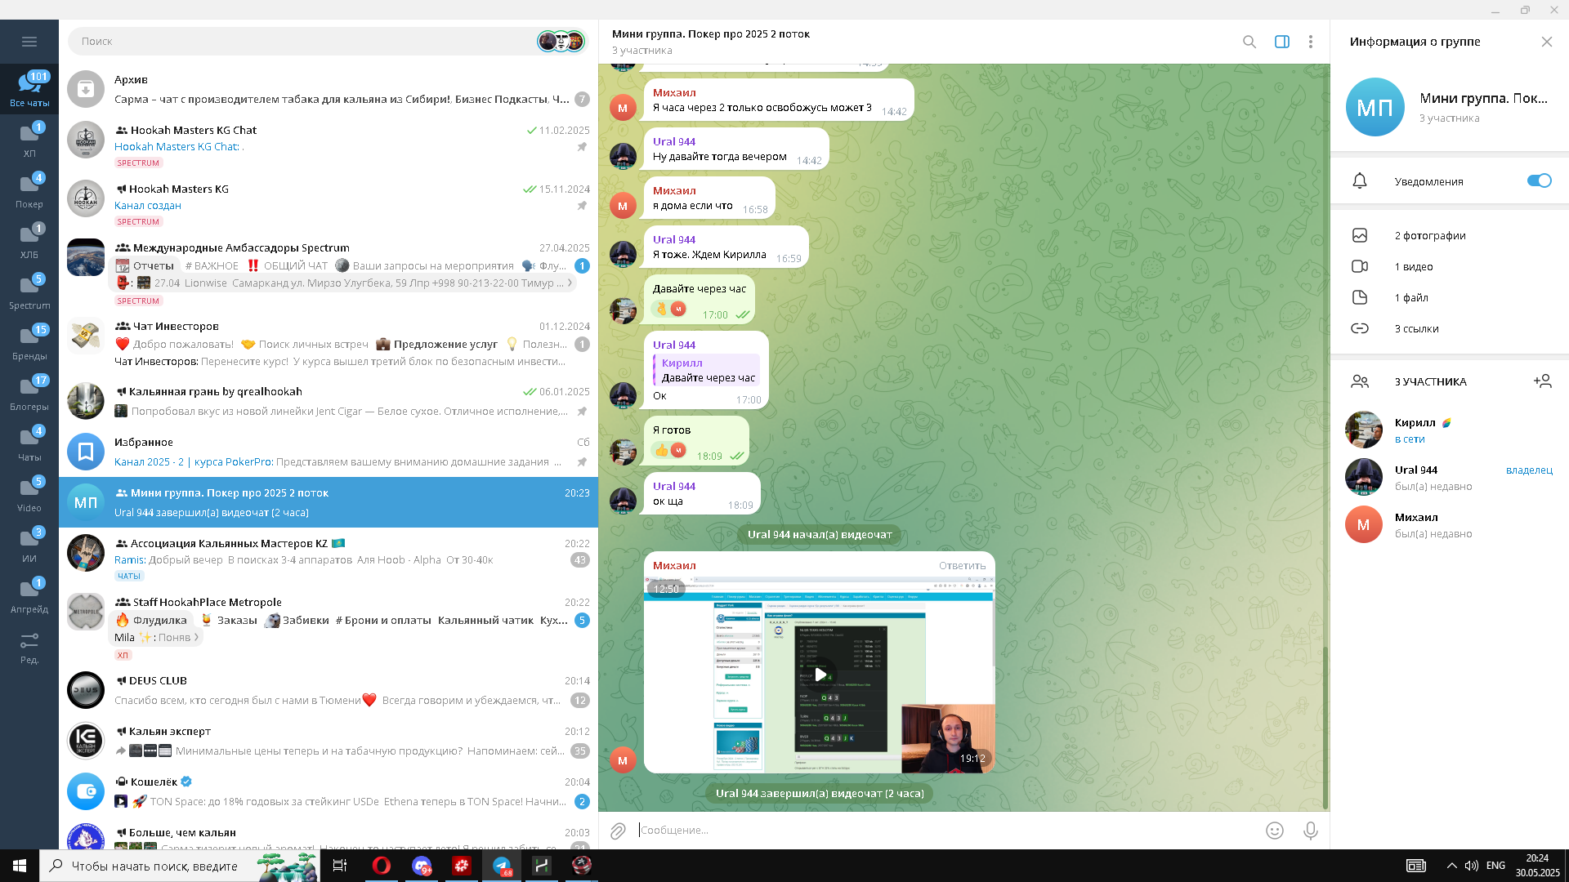The width and height of the screenshot is (1569, 882).
Task: Open the volume control in system tray
Action: [x=1472, y=866]
